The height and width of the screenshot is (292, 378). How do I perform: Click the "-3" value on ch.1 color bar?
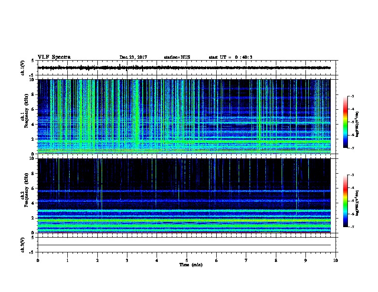(x=352, y=96)
